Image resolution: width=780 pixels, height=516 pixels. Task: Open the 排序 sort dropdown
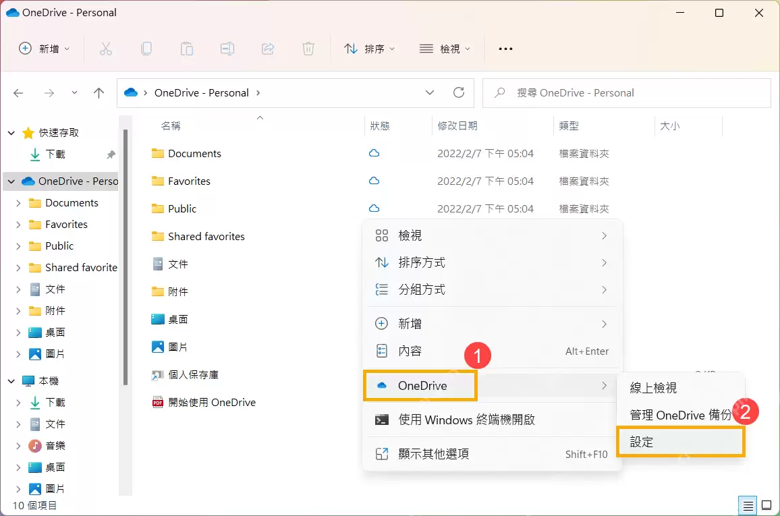pyautogui.click(x=370, y=49)
